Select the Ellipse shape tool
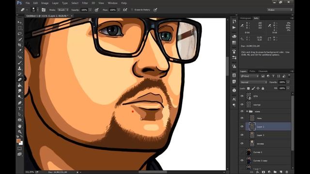The width and height of the screenshot is (310, 174). (x=19, y=120)
